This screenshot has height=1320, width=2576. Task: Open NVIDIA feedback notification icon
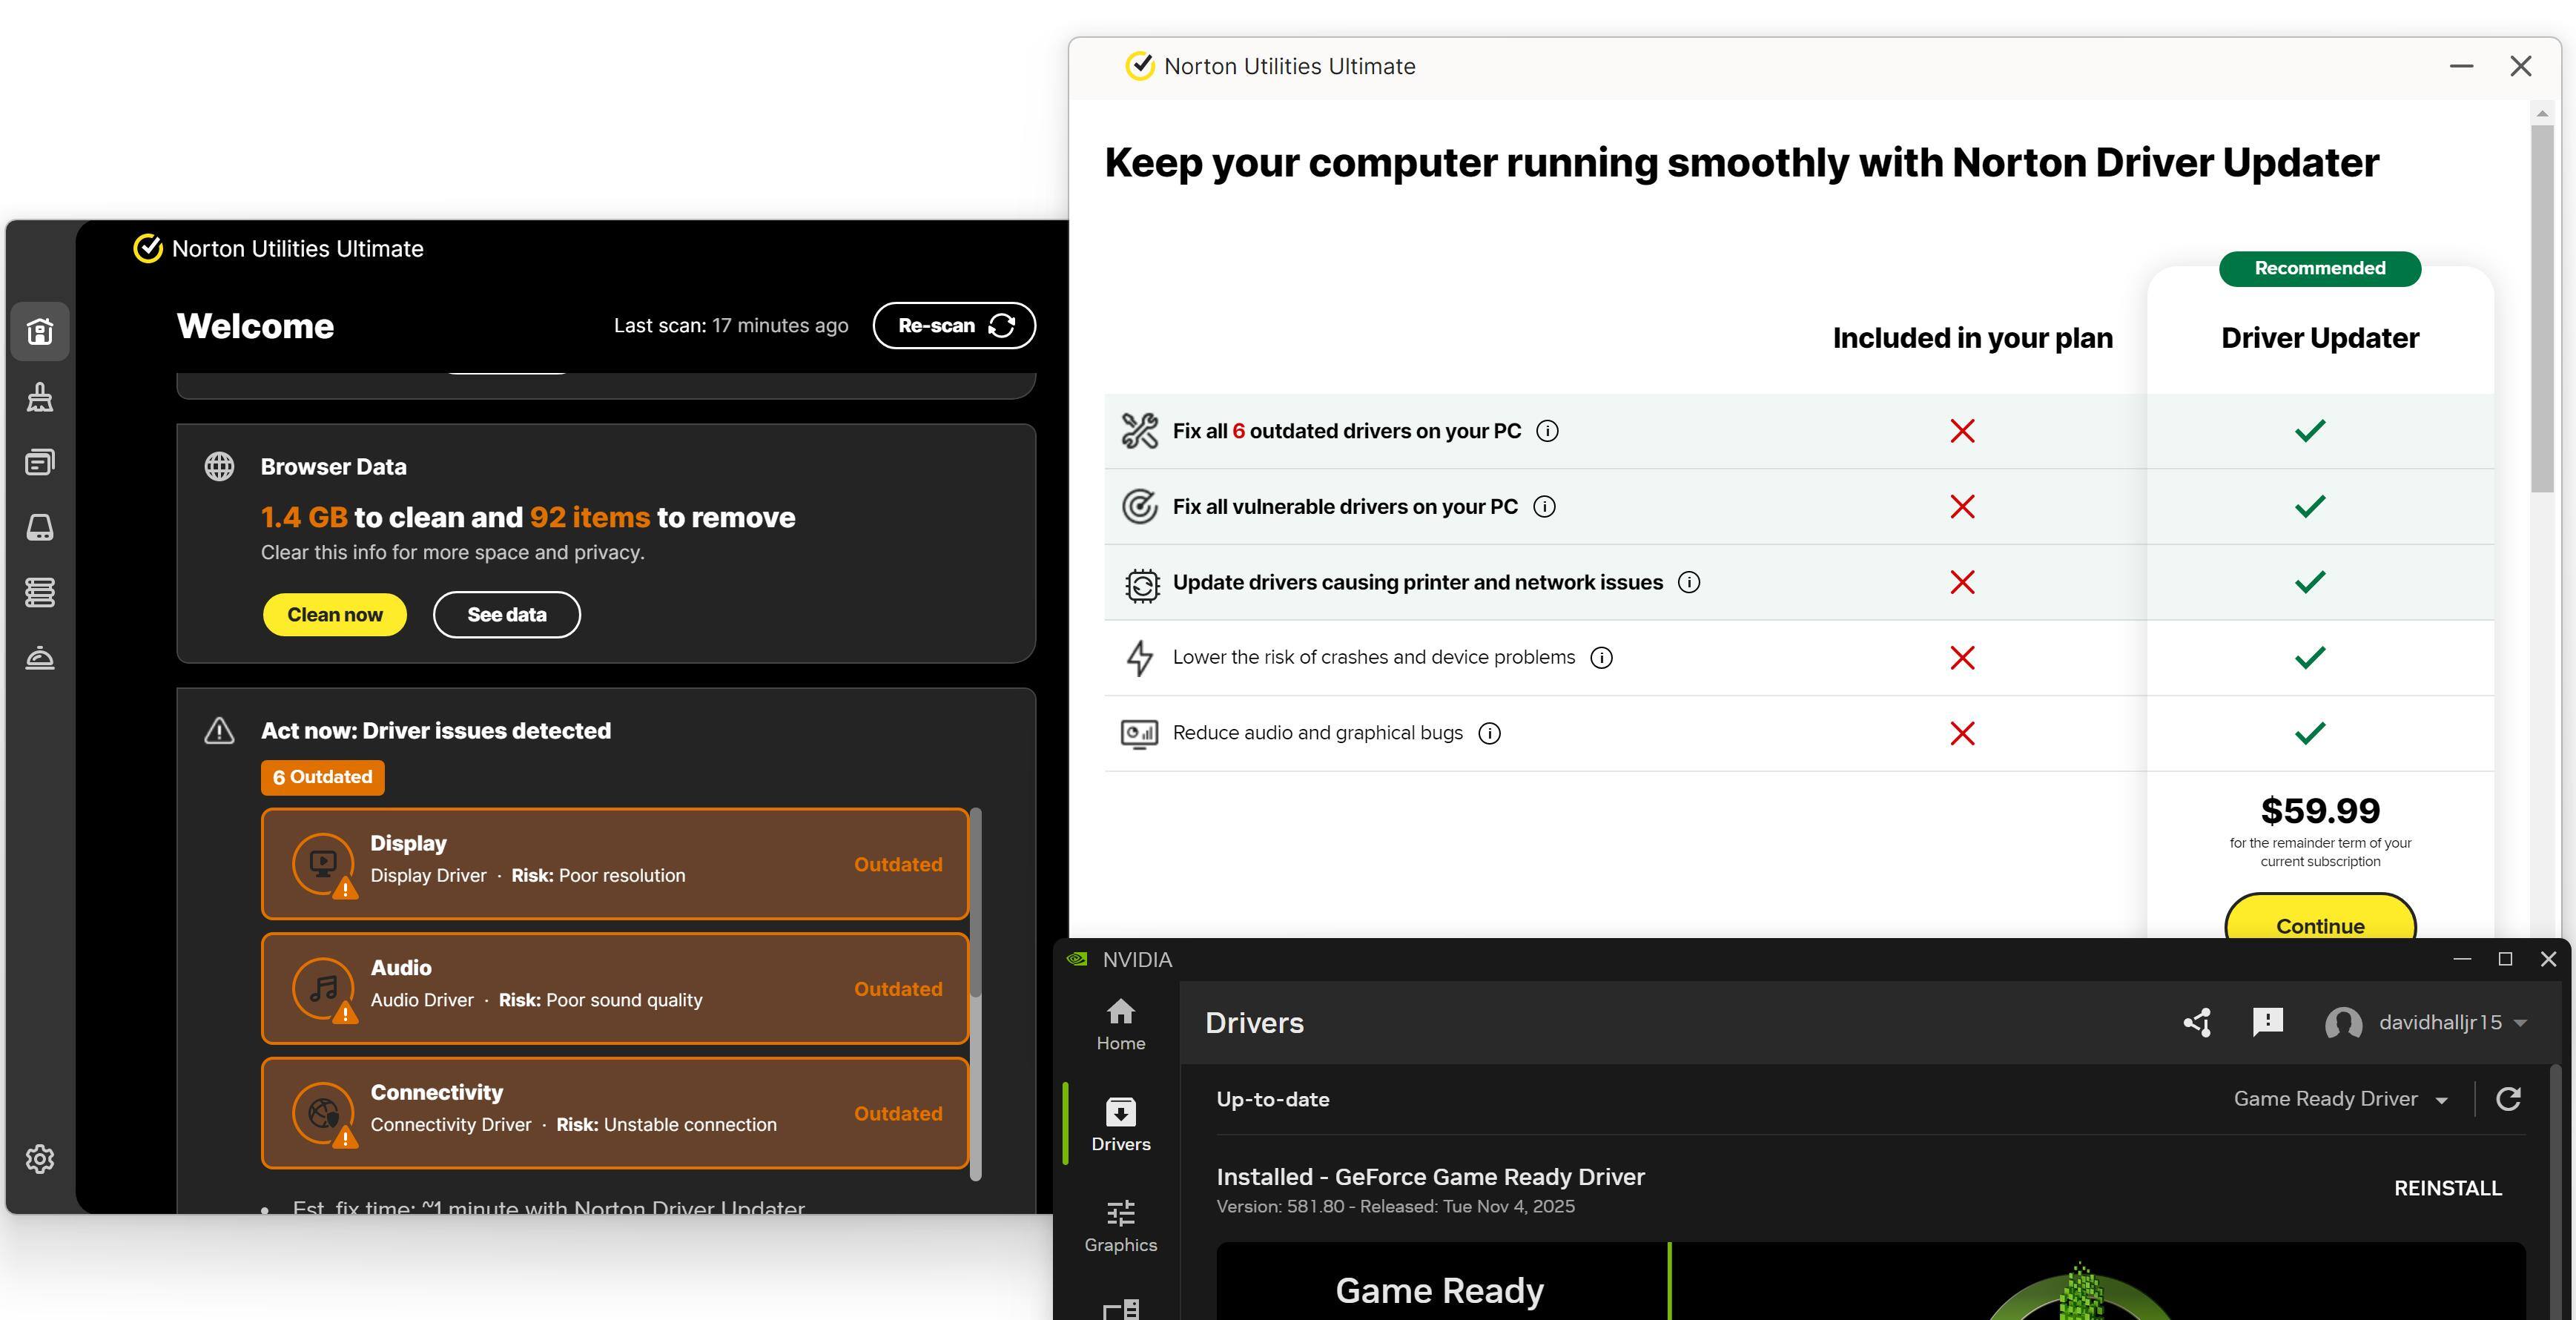coord(2267,1022)
